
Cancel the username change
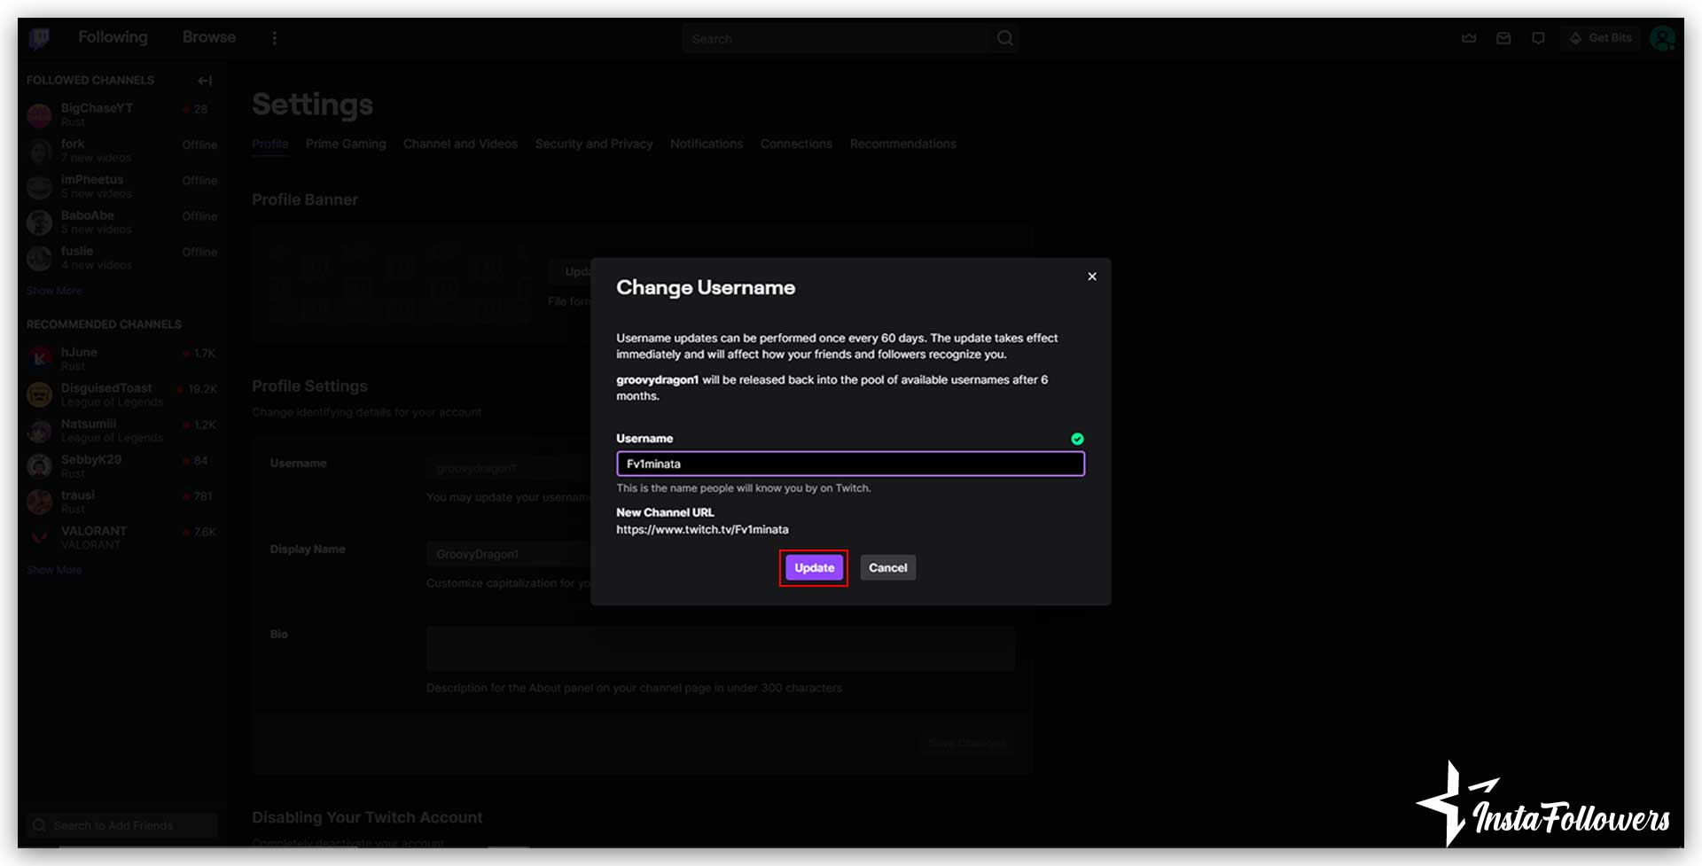click(887, 568)
